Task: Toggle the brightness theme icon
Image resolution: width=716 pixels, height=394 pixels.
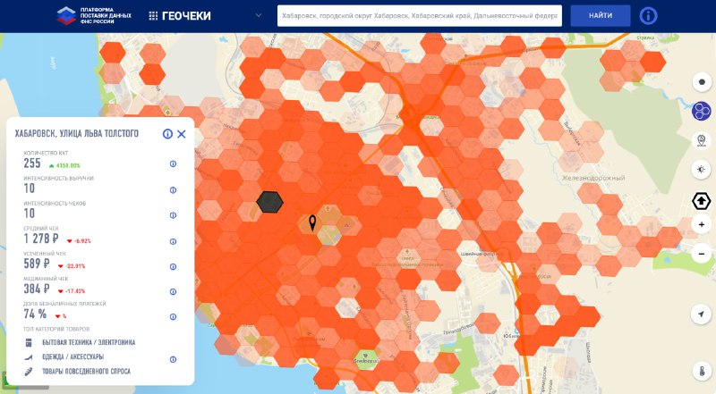Action: [702, 169]
